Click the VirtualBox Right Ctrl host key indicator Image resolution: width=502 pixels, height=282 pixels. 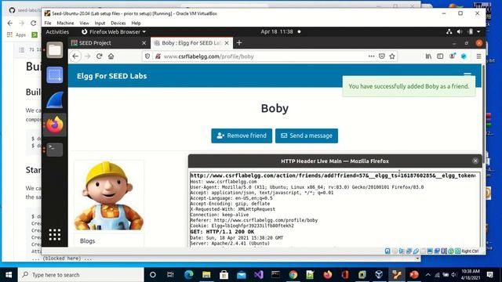pos(470,251)
